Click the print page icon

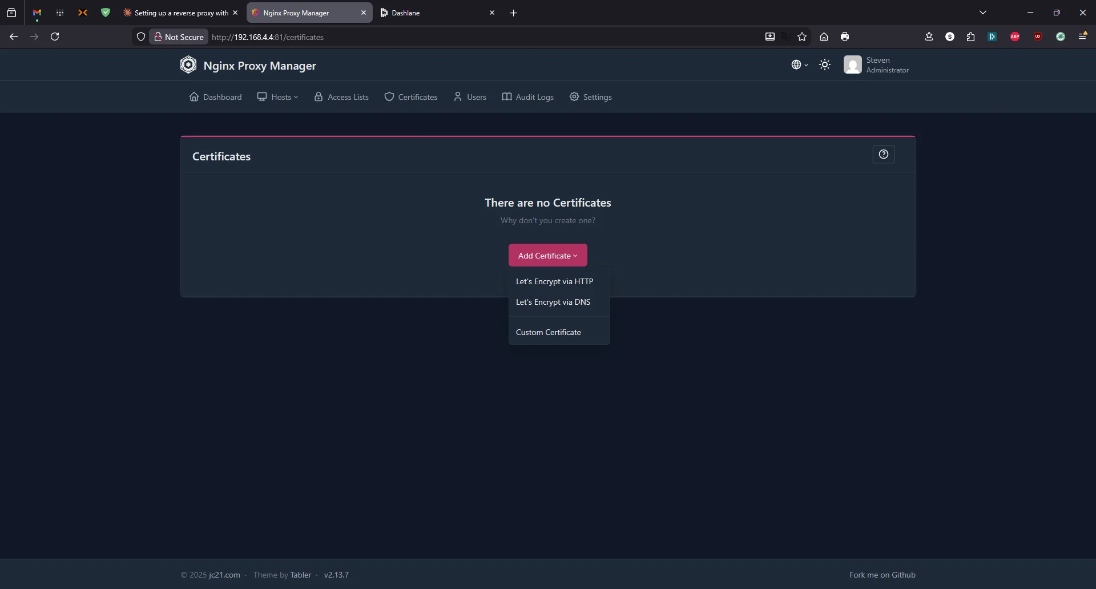[845, 36]
